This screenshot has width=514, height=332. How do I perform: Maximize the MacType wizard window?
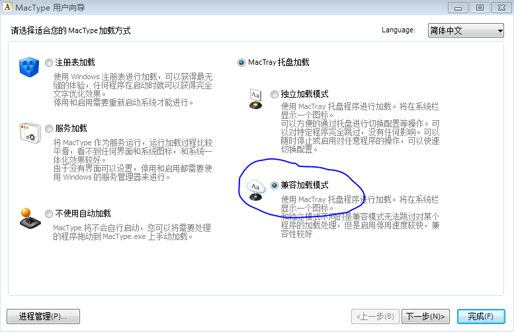tap(480, 7)
